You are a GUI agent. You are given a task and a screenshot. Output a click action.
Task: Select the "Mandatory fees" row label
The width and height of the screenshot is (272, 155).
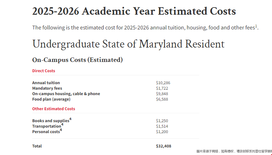[x=47, y=88]
